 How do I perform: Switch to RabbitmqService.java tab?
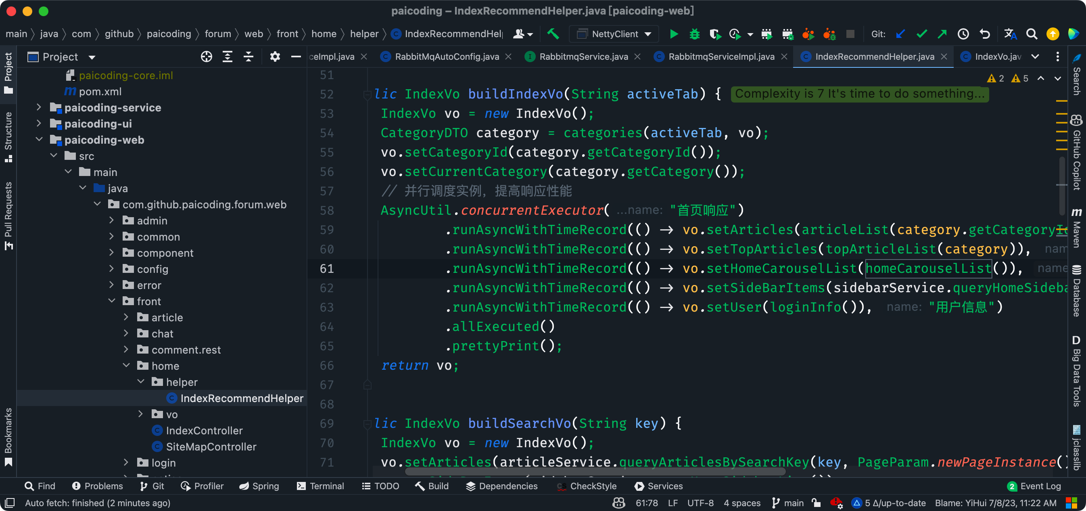(x=583, y=57)
